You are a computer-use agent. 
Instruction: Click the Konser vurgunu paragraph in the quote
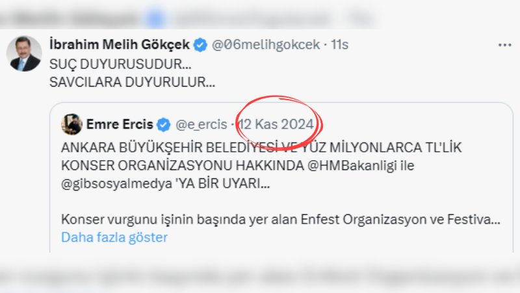point(279,219)
